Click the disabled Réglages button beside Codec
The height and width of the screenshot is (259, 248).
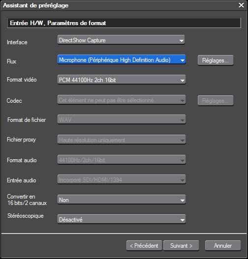coord(216,100)
